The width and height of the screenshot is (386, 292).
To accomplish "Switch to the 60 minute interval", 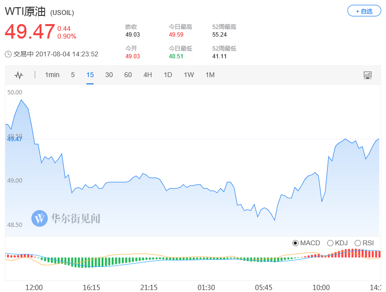I will [x=128, y=75].
